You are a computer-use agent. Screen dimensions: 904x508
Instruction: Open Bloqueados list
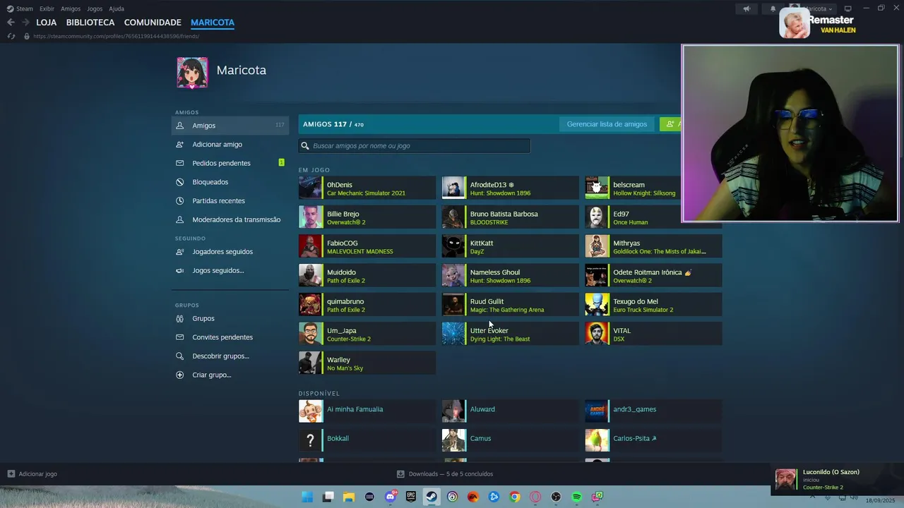click(x=230, y=182)
